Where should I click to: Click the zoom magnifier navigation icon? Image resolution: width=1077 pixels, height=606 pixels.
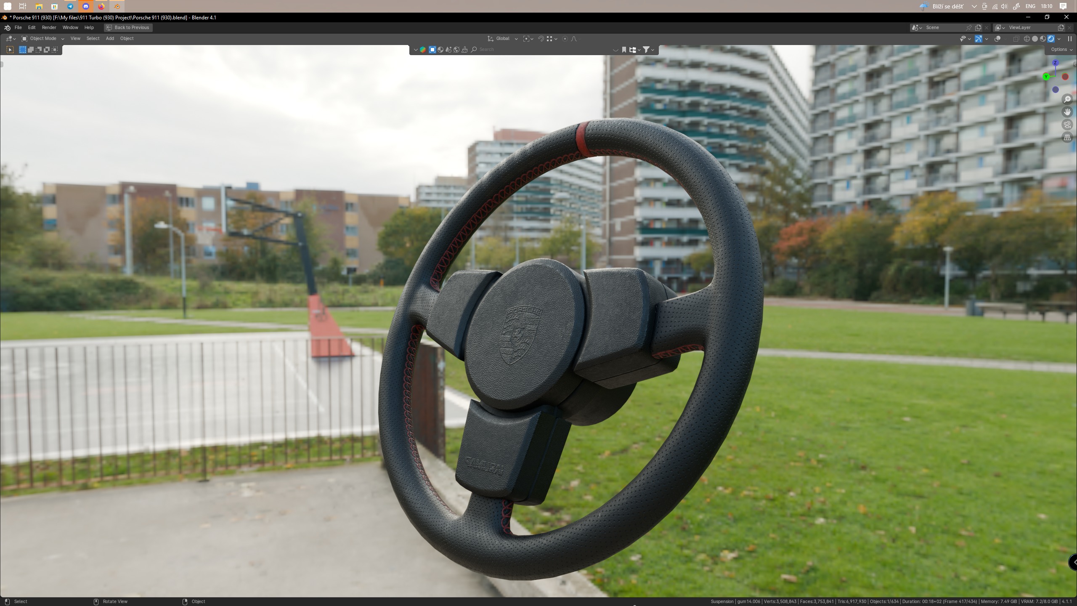[1067, 99]
